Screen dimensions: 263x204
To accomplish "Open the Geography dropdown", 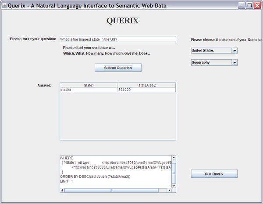I will coord(235,62).
